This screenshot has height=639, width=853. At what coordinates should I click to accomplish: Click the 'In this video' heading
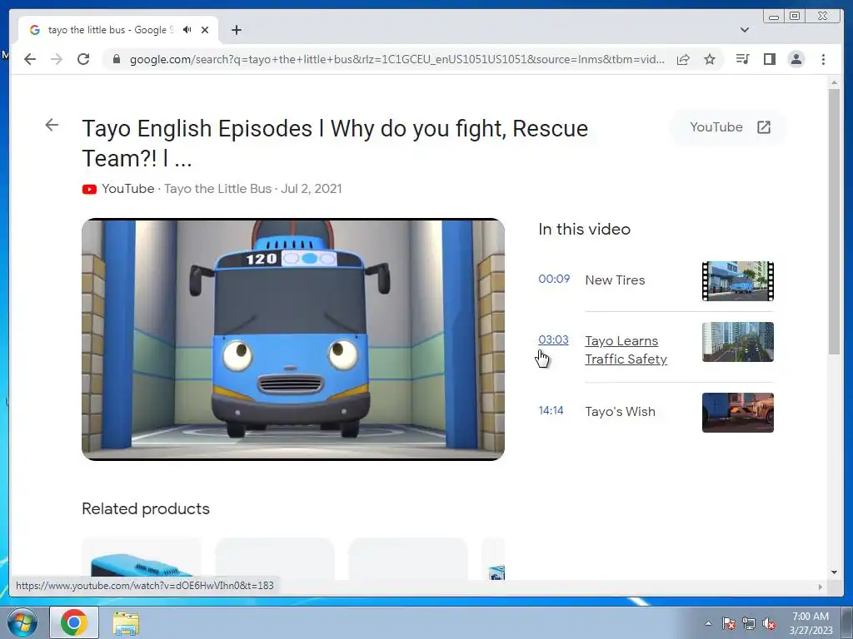pyautogui.click(x=584, y=230)
